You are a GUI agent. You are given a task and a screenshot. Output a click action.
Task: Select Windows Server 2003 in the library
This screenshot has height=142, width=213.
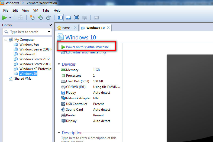pyautogui.click(x=35, y=64)
